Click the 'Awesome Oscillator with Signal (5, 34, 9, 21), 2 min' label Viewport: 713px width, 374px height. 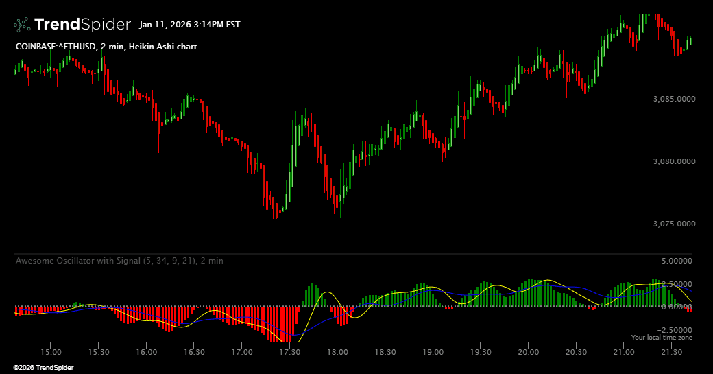[x=119, y=261]
